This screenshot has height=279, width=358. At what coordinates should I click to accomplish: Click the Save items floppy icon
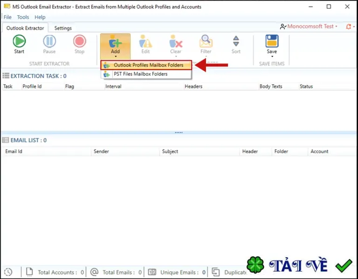272,41
